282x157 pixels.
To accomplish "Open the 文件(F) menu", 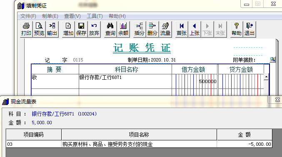I will tap(28, 16).
